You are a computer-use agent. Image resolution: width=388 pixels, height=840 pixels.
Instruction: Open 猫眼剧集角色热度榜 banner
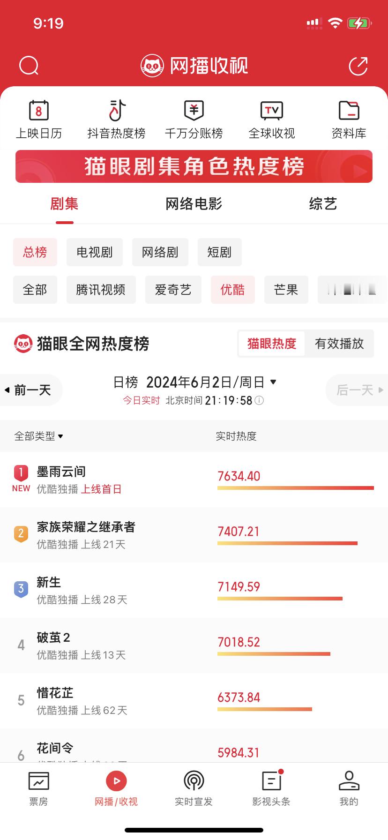(x=194, y=166)
